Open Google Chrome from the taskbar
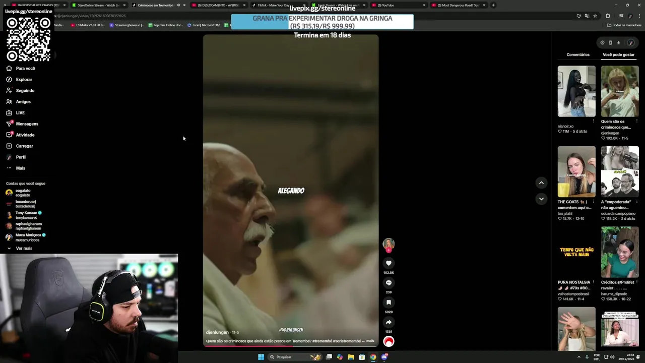Image resolution: width=645 pixels, height=363 pixels. tap(373, 357)
